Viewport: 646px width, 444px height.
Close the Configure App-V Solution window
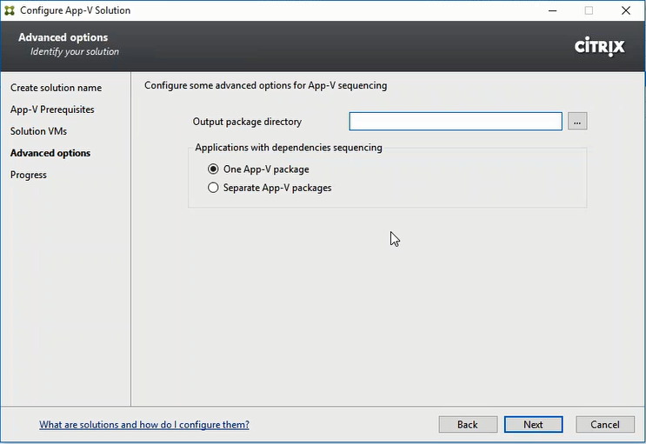pos(625,11)
